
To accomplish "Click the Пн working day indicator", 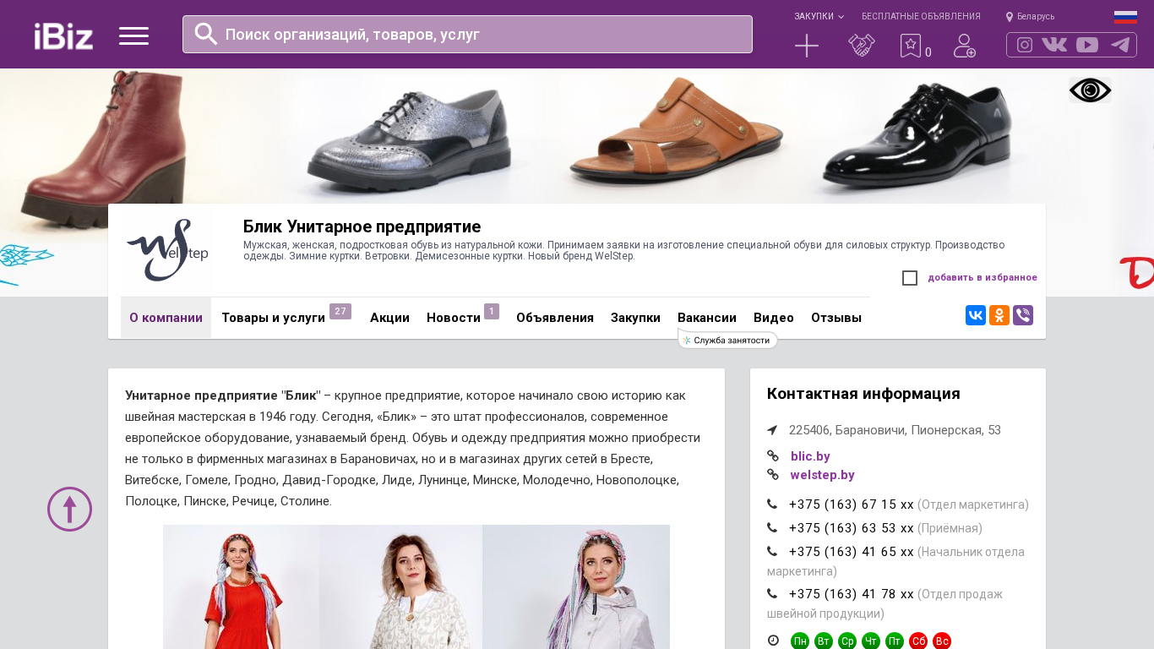I will (x=800, y=641).
